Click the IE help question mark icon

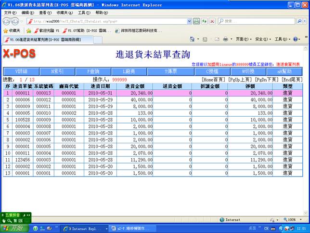pos(295,39)
